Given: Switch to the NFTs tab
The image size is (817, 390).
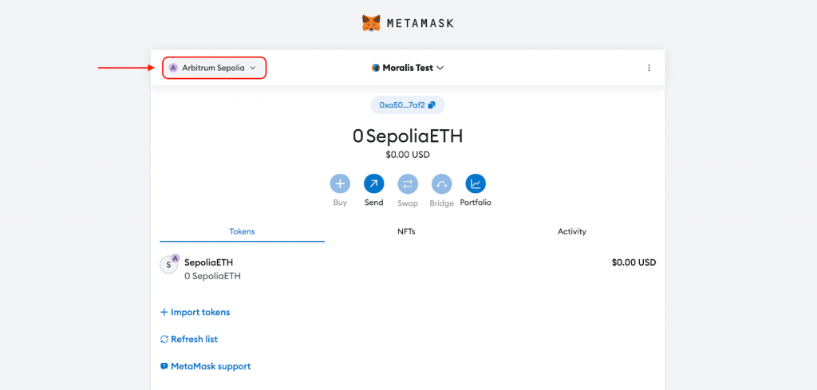Looking at the screenshot, I should point(406,231).
